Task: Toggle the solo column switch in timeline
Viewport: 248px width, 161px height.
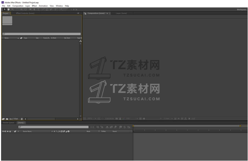Action: [x=8, y=131]
